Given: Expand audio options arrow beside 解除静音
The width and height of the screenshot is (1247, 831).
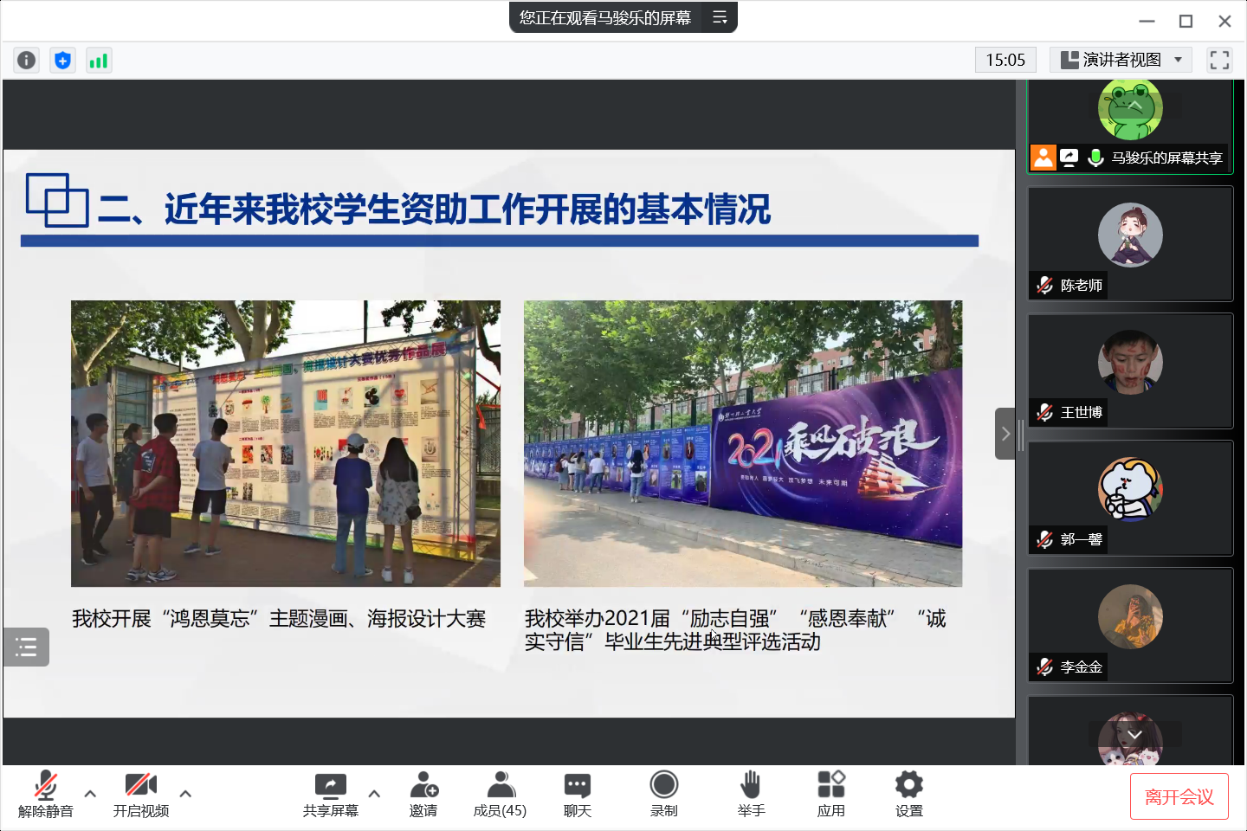Looking at the screenshot, I should point(90,793).
